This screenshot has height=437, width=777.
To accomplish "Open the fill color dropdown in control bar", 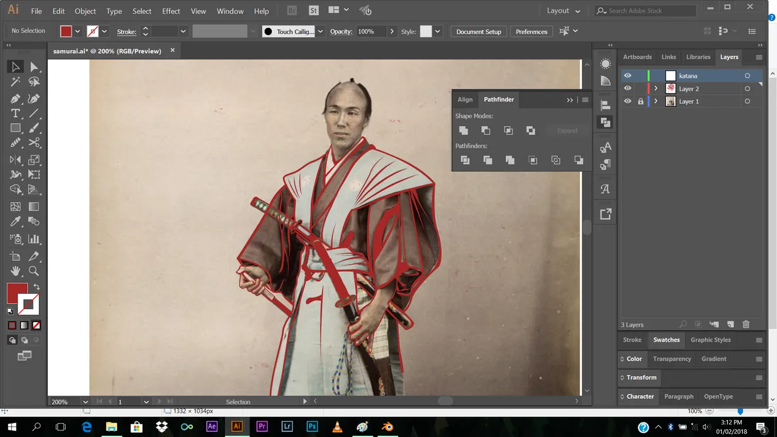I will click(x=78, y=32).
